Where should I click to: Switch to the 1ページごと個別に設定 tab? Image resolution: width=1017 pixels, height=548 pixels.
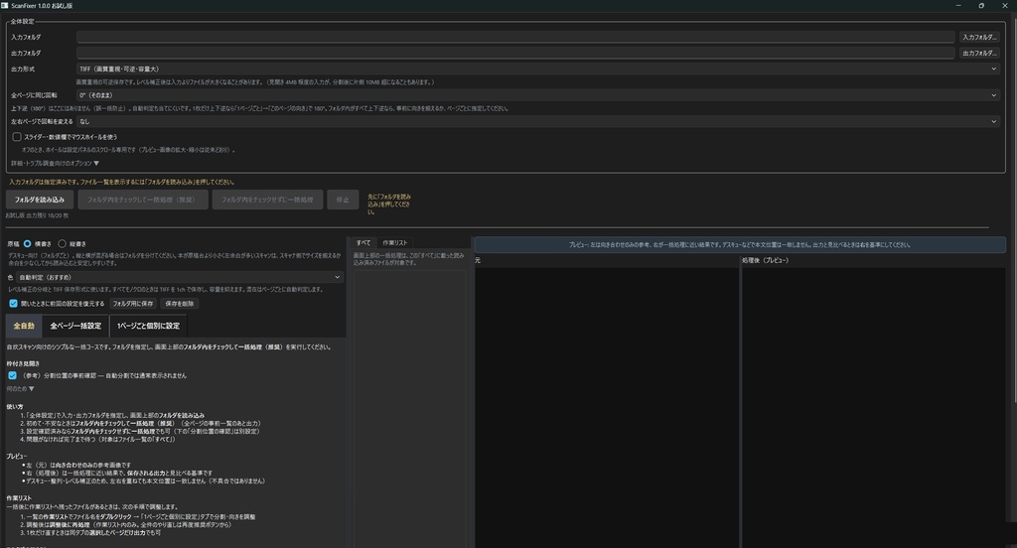tap(149, 326)
